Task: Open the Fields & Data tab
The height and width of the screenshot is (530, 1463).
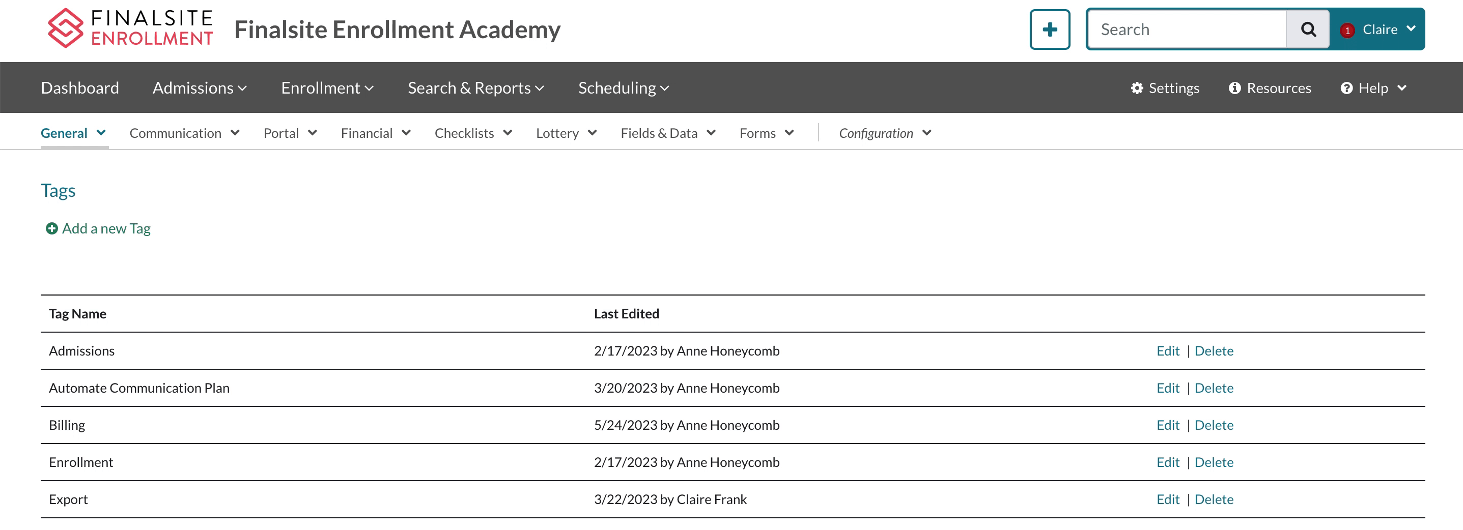Action: tap(667, 133)
